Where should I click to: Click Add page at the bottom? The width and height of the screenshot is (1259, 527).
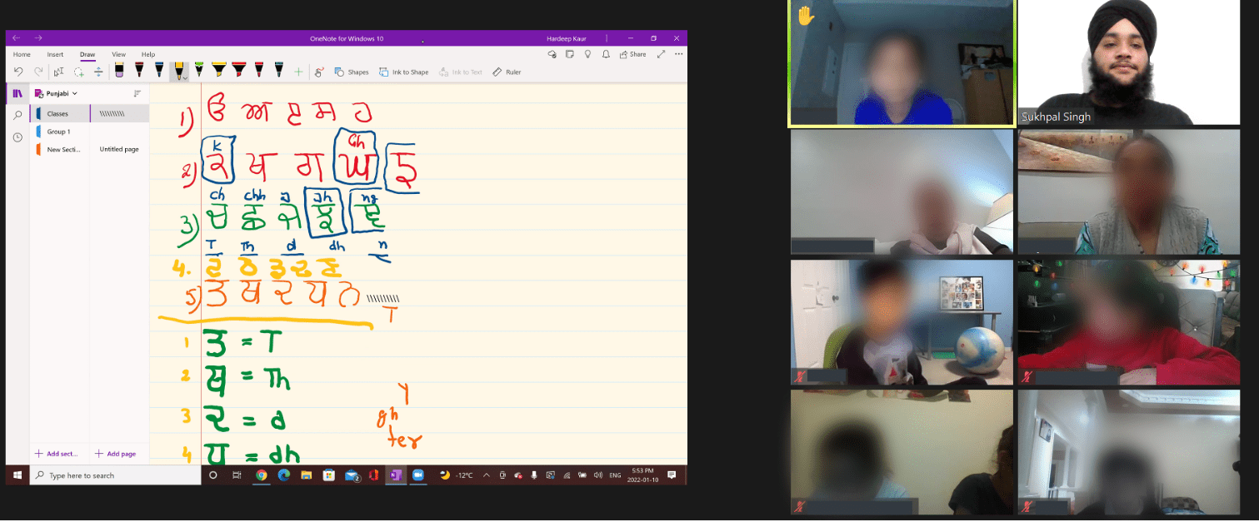pos(116,454)
